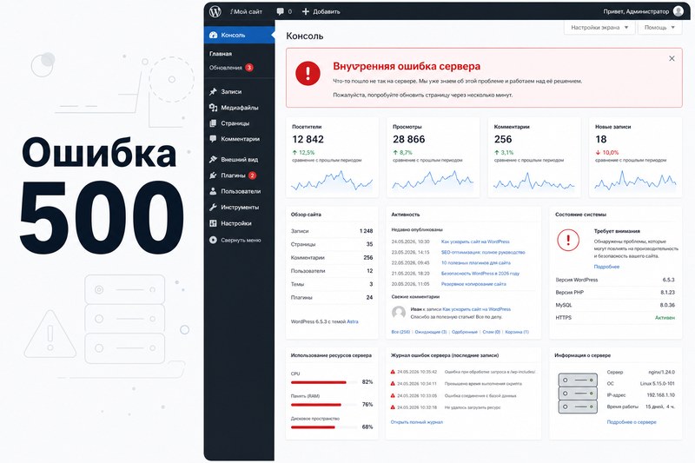The height and width of the screenshot is (463, 695).
Task: Click the Требует внимания warning circle icon
Action: [x=568, y=240]
